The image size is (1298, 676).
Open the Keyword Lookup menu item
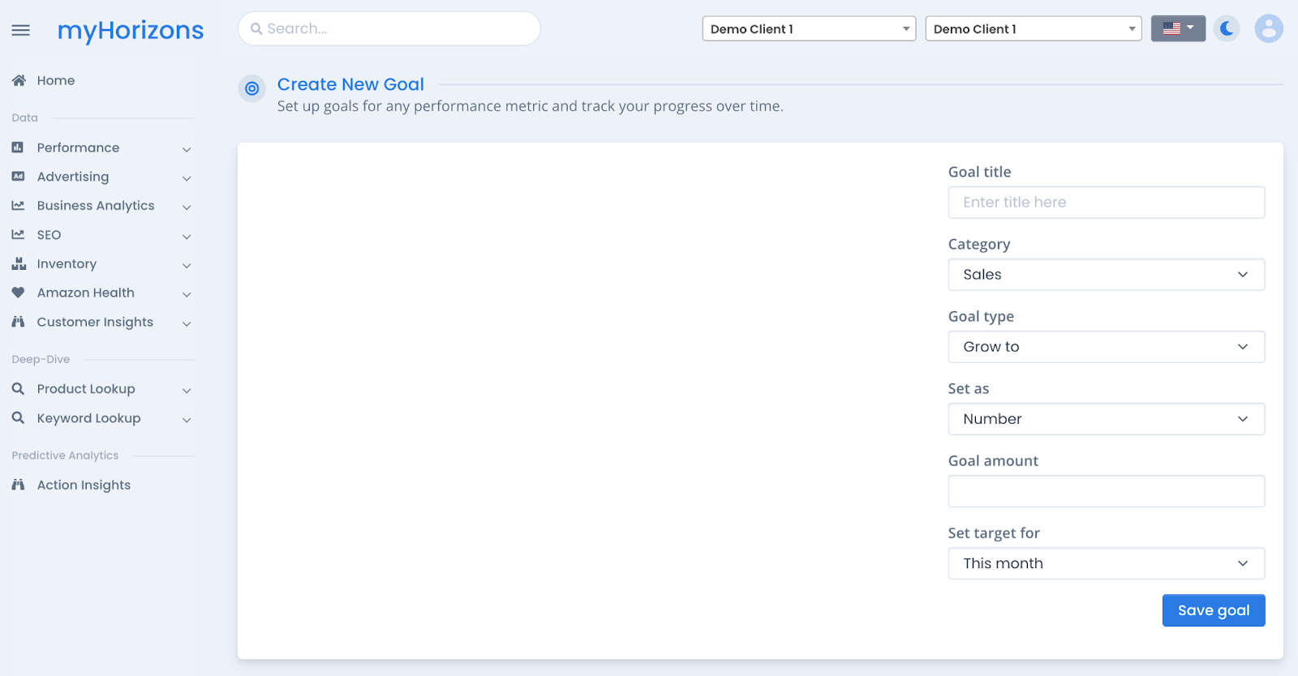88,418
